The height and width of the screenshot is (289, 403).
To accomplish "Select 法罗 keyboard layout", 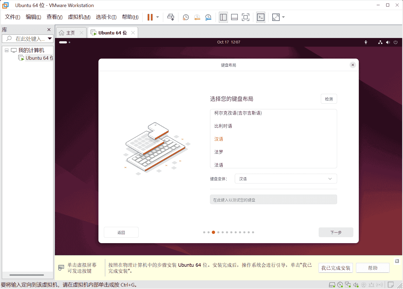I will 273,152.
